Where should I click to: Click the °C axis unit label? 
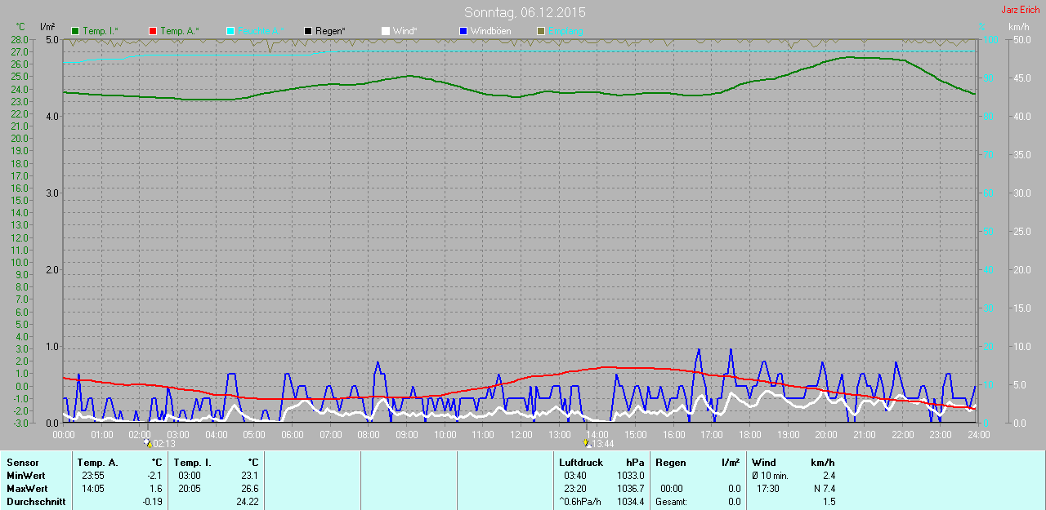click(20, 27)
